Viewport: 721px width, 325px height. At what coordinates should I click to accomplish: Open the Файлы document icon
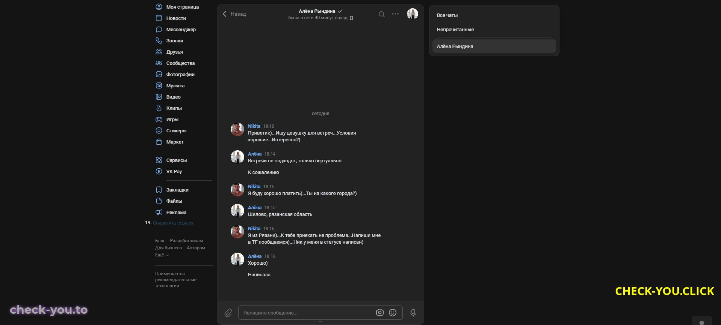point(159,201)
